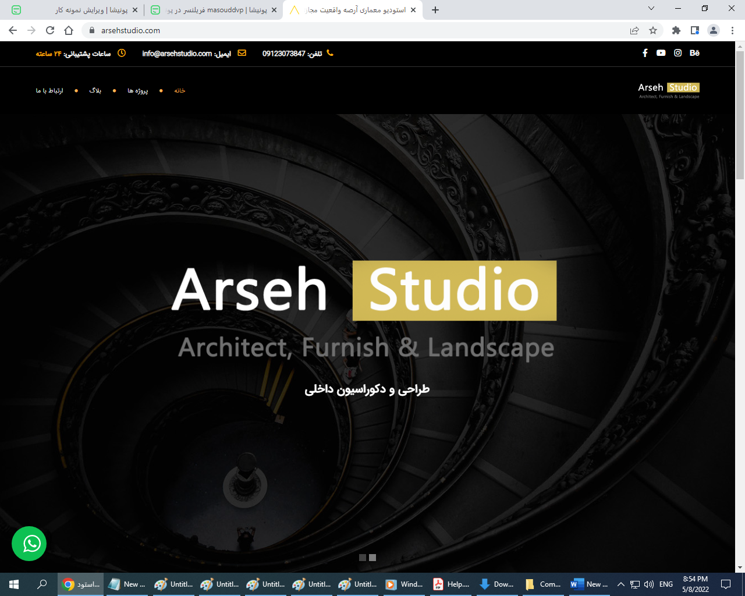Open the Windows Start menu

(14, 584)
